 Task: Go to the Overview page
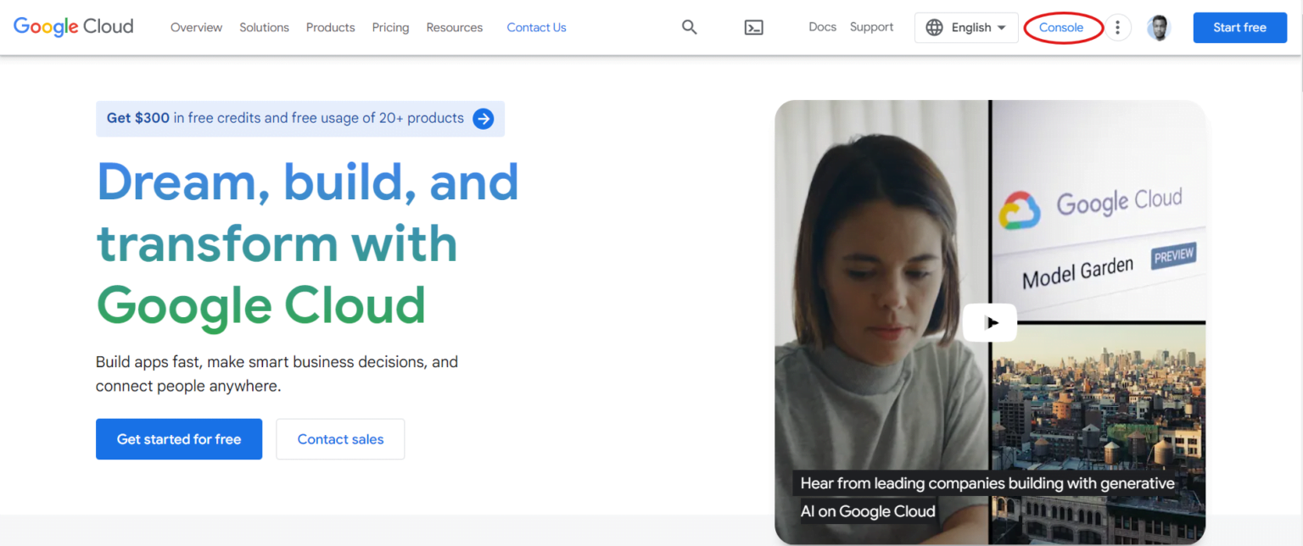click(196, 27)
